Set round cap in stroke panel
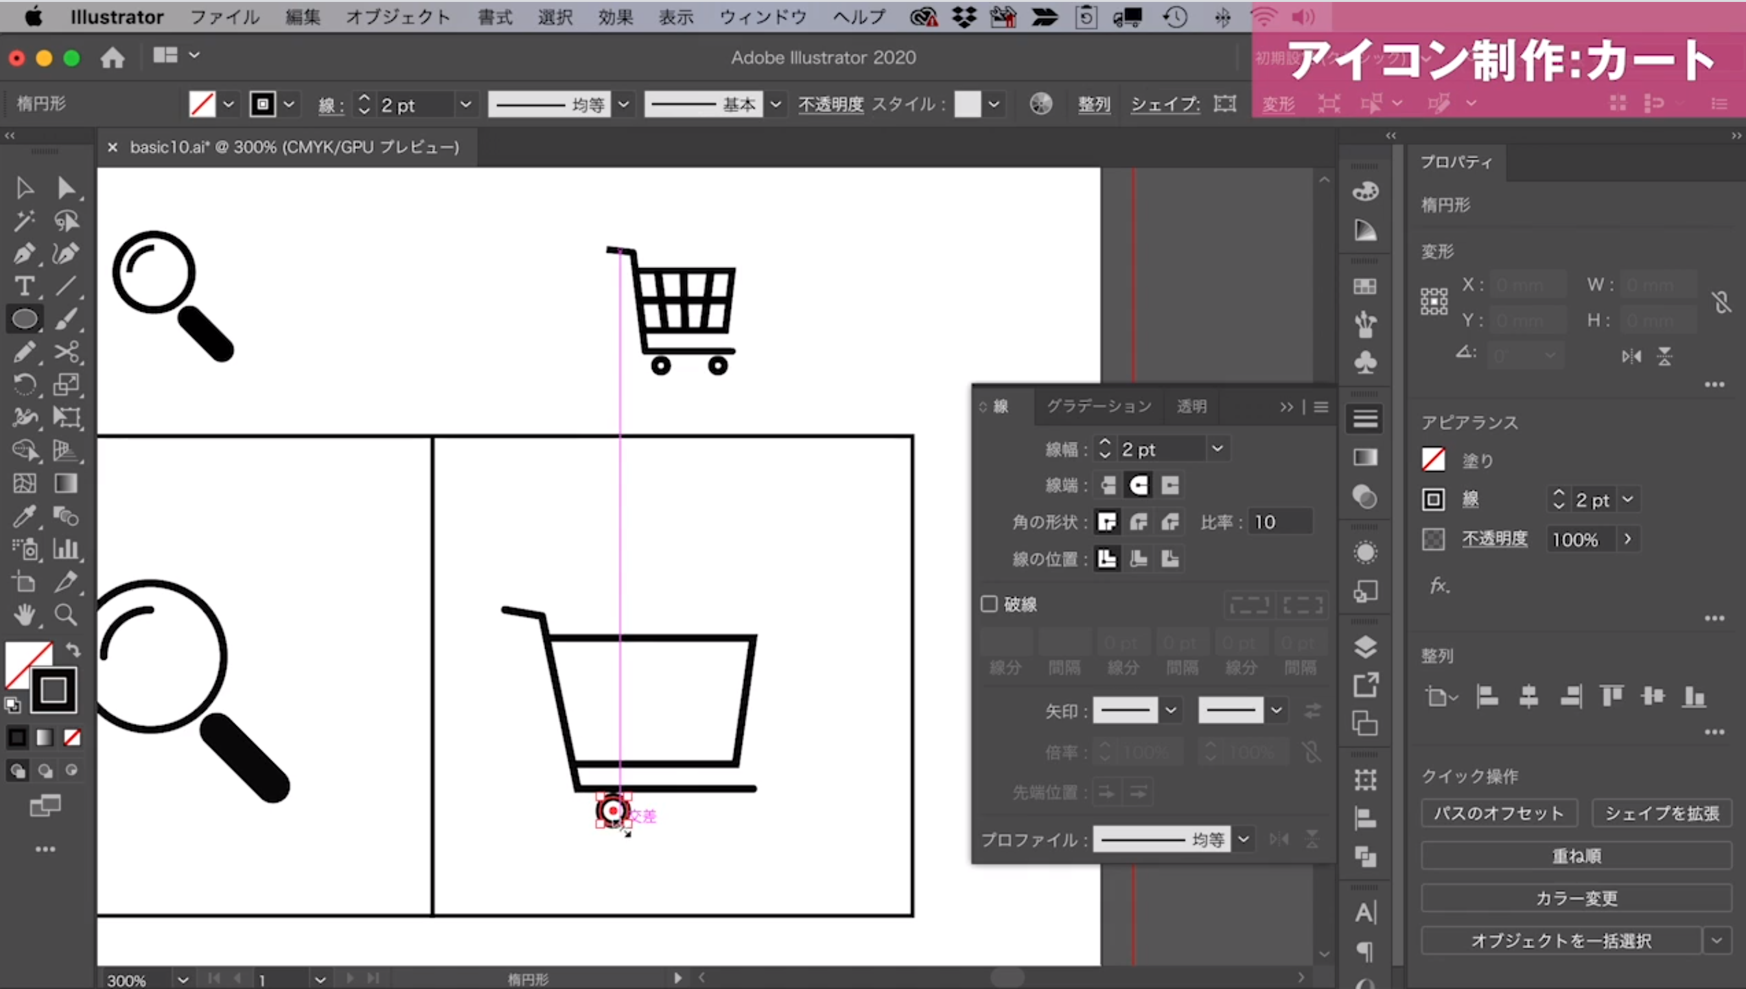The image size is (1746, 989). point(1139,485)
